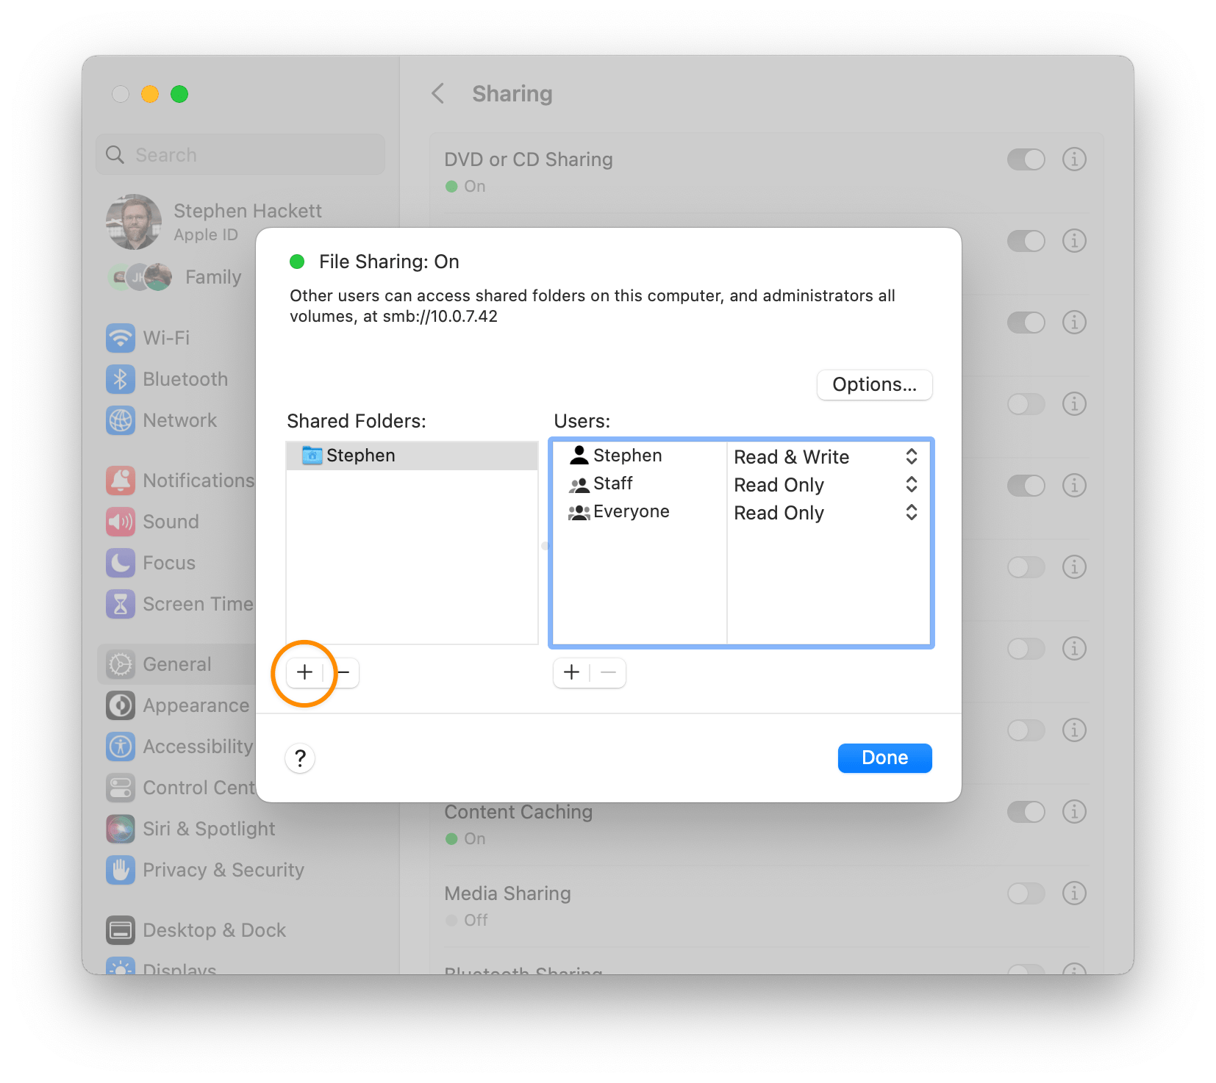
Task: Click the Notifications bell icon
Action: coord(121,480)
